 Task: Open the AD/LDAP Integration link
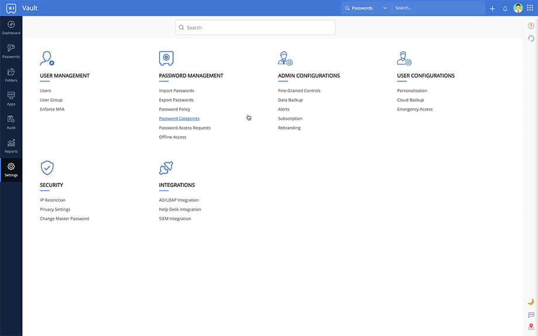[x=178, y=200]
